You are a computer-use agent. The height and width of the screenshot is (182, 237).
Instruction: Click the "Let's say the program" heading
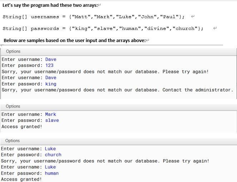click(x=50, y=5)
